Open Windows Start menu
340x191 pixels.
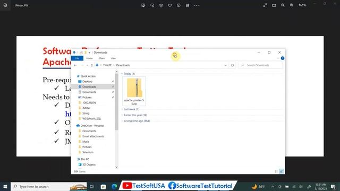(5, 186)
